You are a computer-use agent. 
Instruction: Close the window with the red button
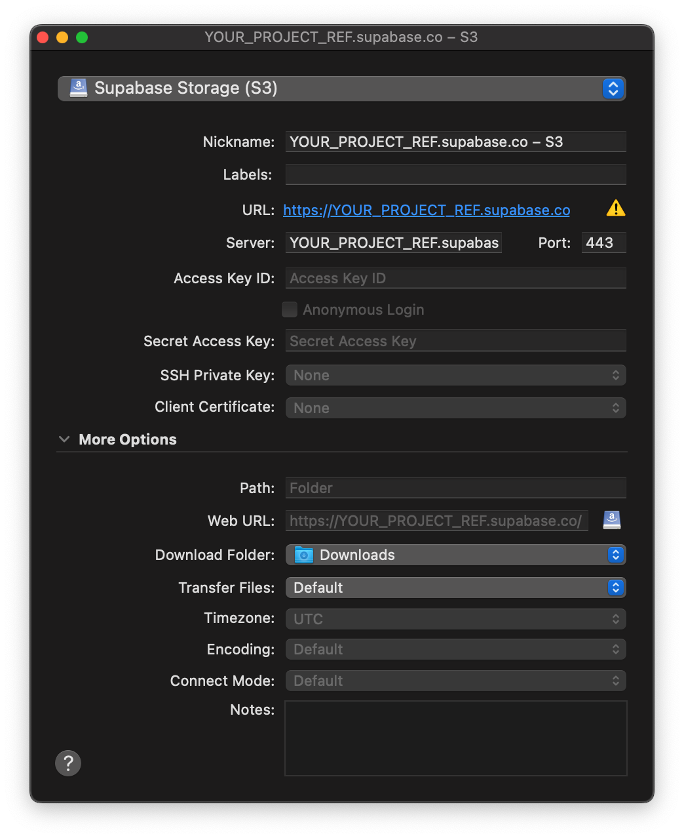click(x=43, y=37)
